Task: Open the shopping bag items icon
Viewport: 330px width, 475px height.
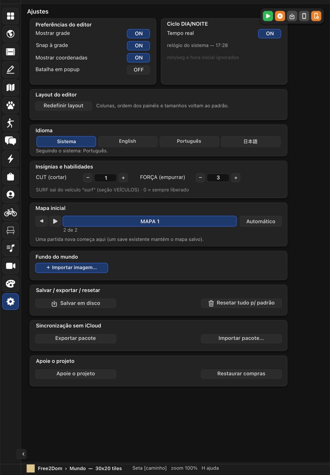Action: click(x=11, y=177)
